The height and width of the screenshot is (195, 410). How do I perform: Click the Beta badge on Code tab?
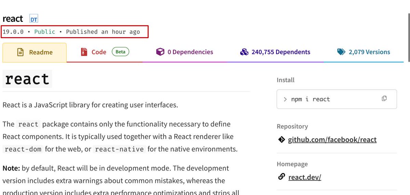coord(120,52)
